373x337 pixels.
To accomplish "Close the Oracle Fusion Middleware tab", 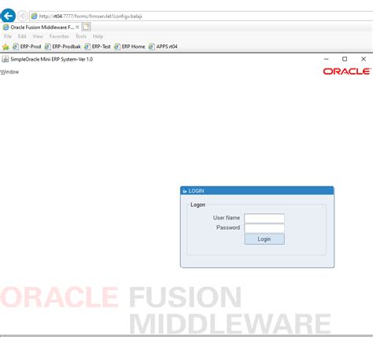I will click(x=77, y=27).
